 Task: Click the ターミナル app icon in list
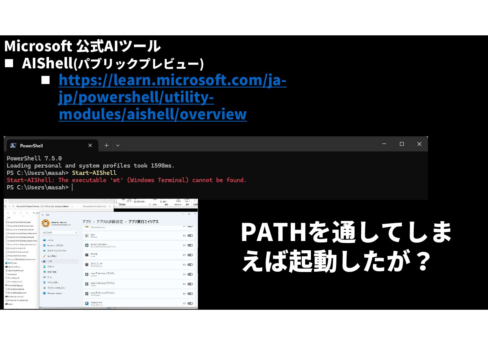(x=87, y=255)
